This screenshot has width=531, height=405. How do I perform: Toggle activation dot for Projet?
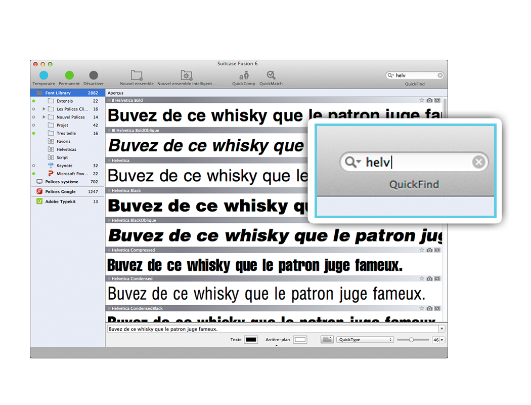point(33,126)
